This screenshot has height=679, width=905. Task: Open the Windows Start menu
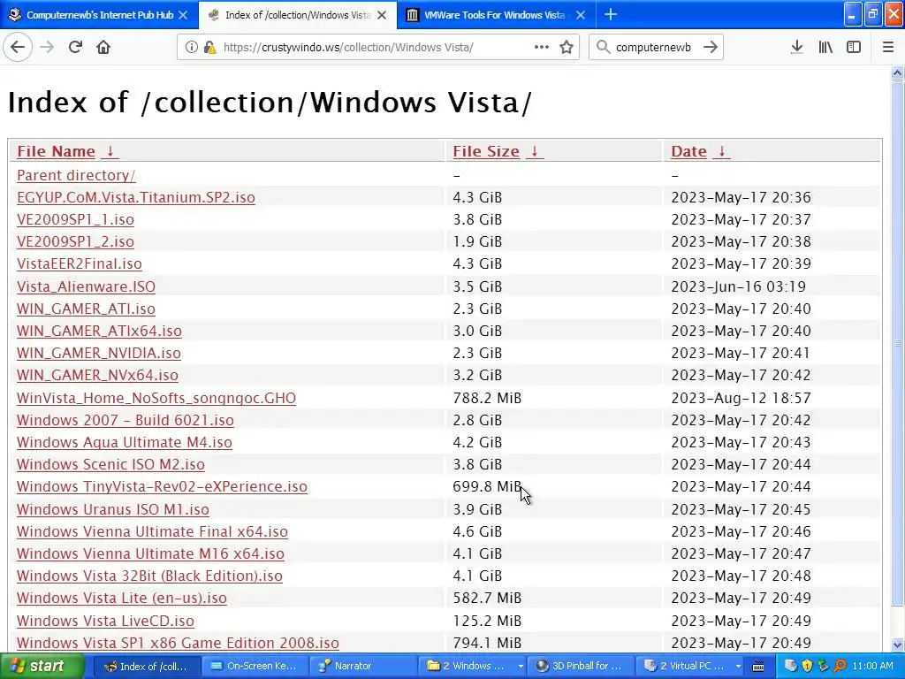pos(42,666)
